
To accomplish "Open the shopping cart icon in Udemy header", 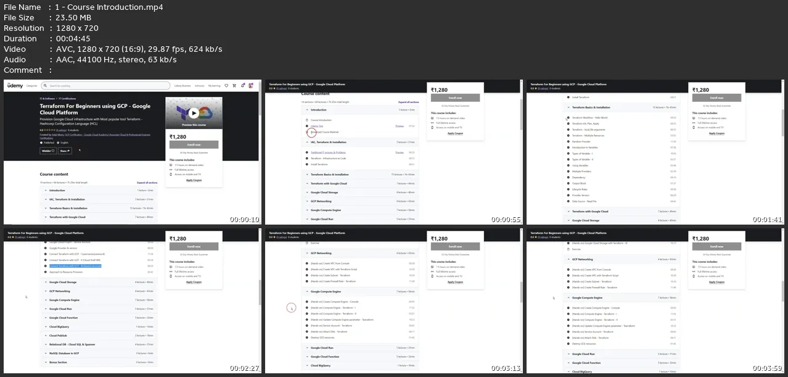I will 234,86.
